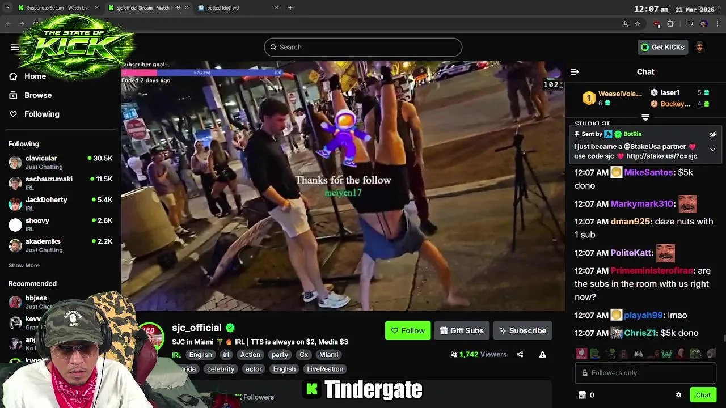726x408 pixels.
Task: Click WeaselVola top gifter entry
Action: tap(613, 98)
